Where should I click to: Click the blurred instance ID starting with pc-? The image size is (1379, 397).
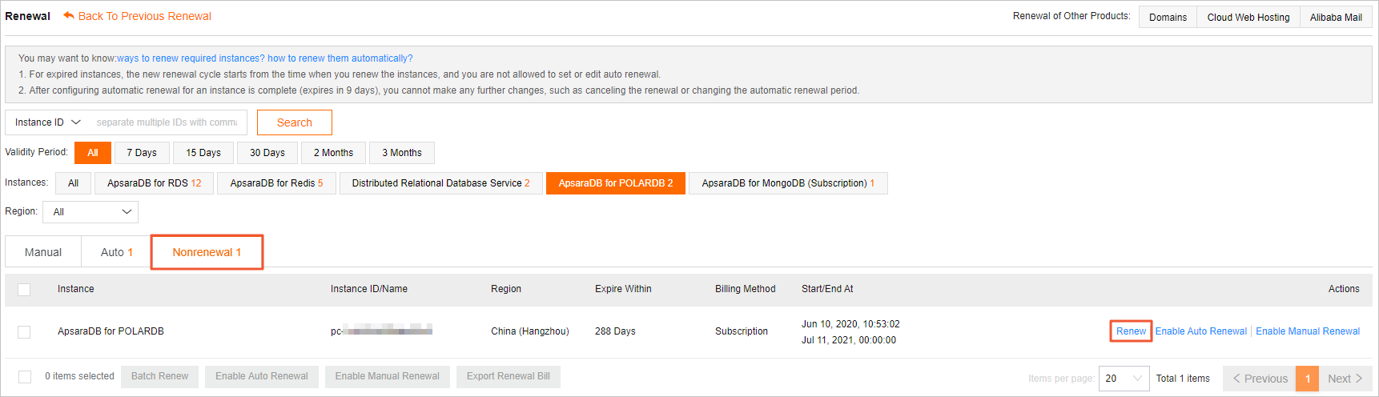click(x=381, y=331)
